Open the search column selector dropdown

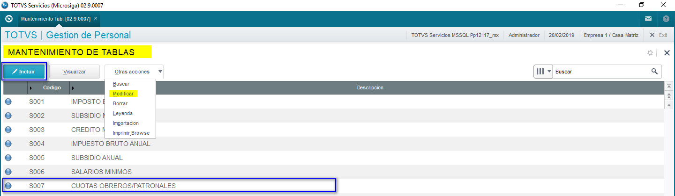pos(543,72)
